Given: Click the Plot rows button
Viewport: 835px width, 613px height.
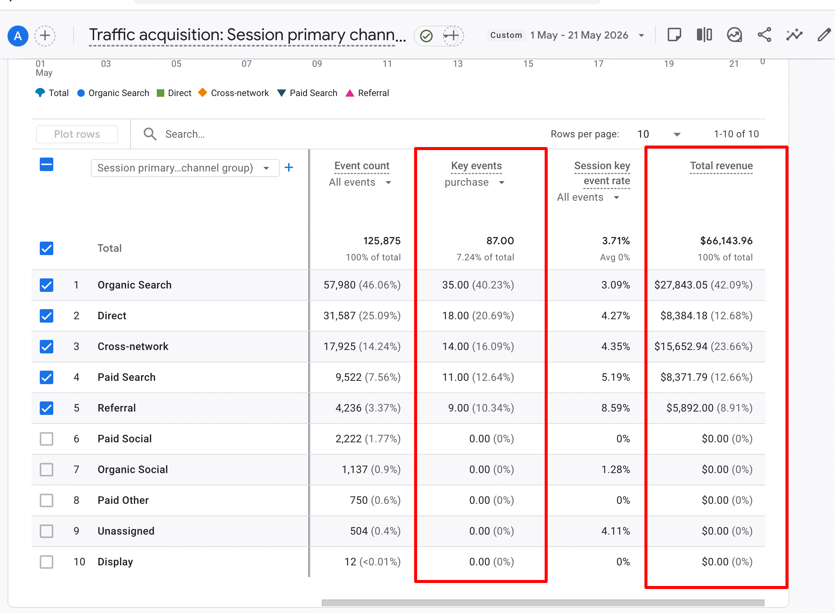Looking at the screenshot, I should tap(77, 134).
